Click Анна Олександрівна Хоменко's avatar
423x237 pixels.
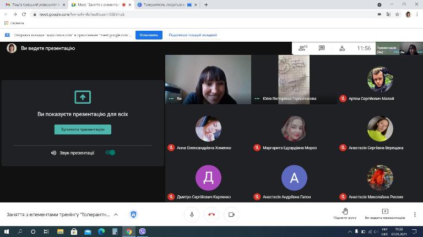coord(208,129)
